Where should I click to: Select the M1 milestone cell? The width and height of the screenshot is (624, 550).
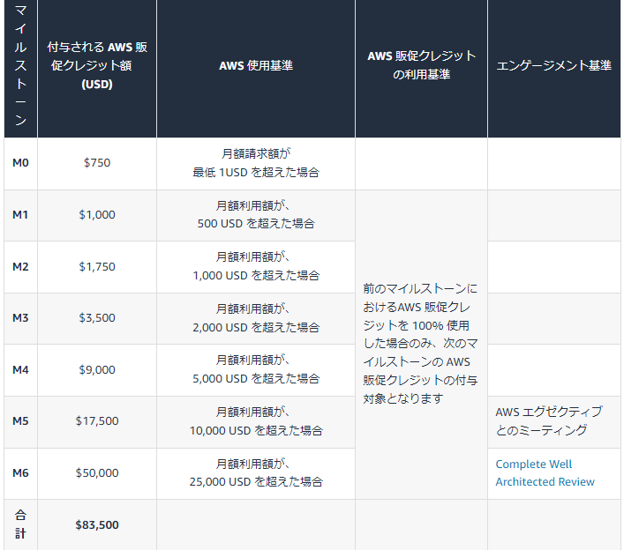[20, 215]
